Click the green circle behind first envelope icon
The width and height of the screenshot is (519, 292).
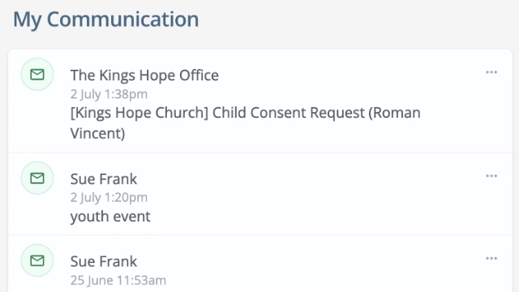[x=37, y=75]
